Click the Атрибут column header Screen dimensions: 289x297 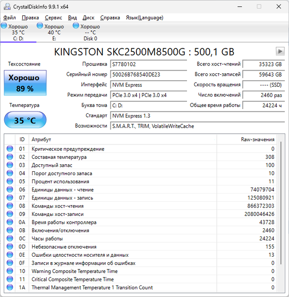[x=123, y=140]
